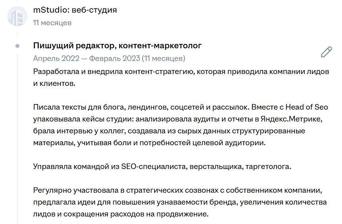342x224 pixels.
Task: Click the pencil edit icon
Action: (326, 52)
